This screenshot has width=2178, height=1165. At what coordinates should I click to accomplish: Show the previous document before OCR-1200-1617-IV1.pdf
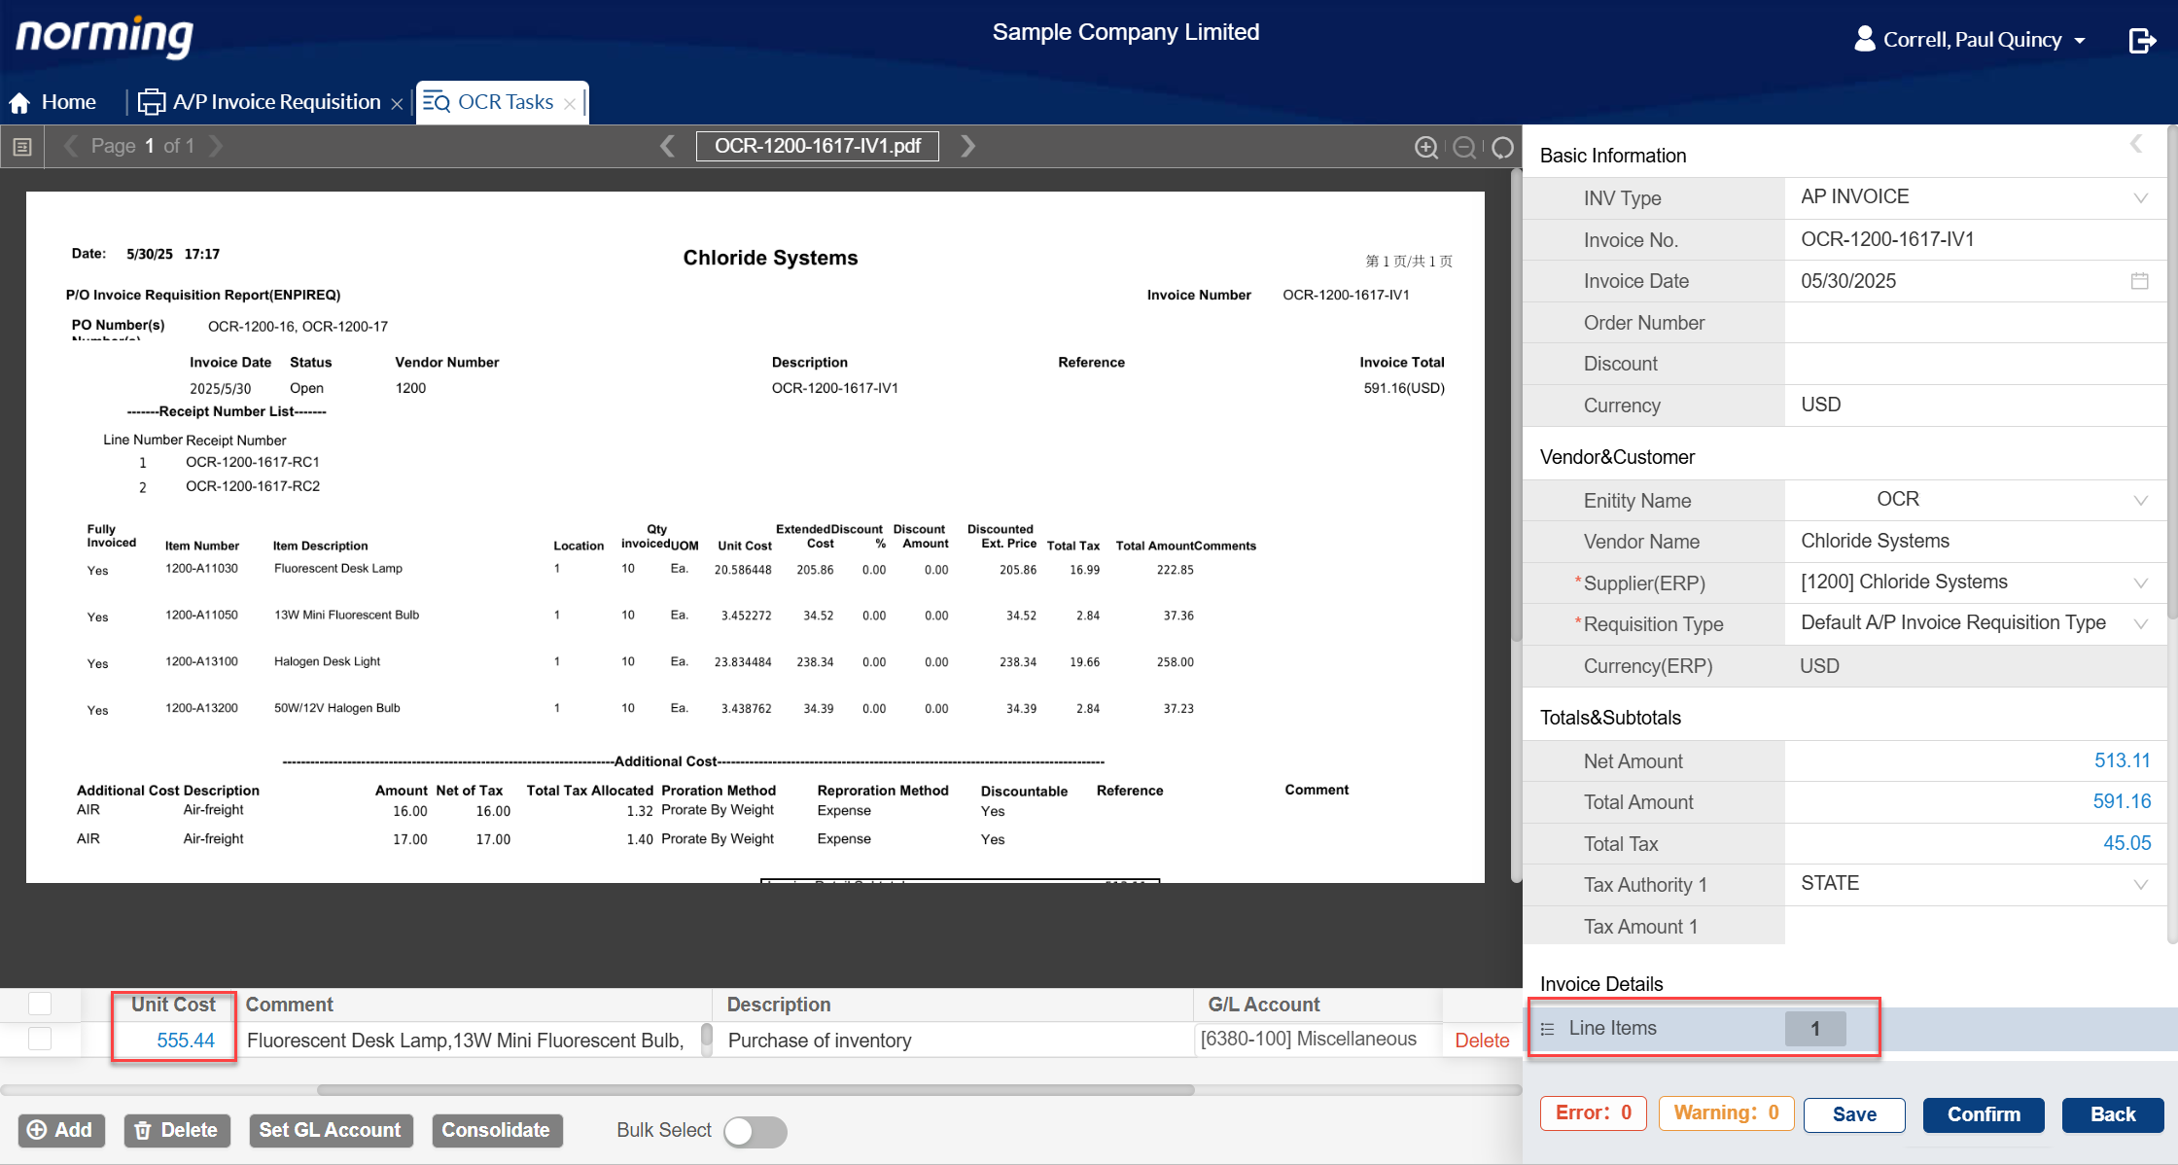tap(667, 146)
